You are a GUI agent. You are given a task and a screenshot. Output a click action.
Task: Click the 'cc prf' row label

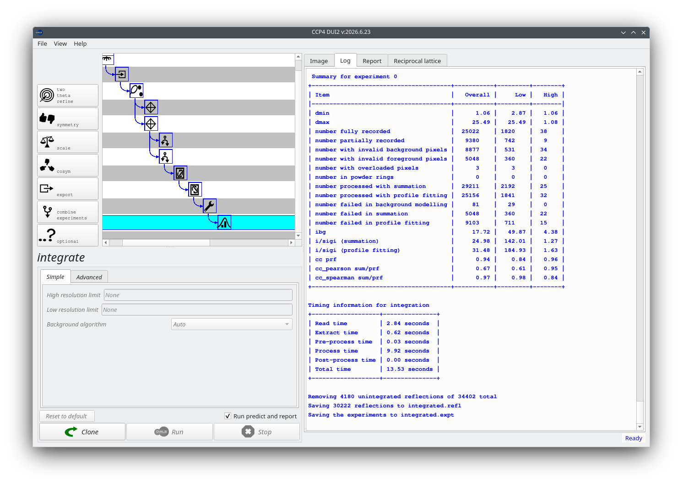click(x=326, y=259)
